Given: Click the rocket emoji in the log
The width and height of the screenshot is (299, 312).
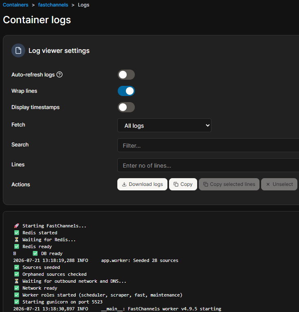Looking at the screenshot, I should pyautogui.click(x=17, y=226).
